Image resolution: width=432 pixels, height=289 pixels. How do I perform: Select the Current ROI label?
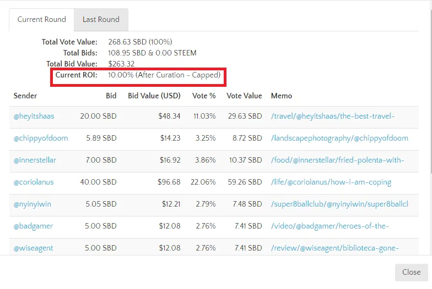pos(76,75)
